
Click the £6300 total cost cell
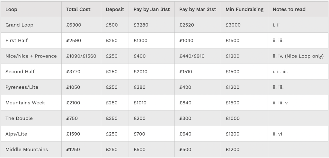pyautogui.click(x=73, y=25)
